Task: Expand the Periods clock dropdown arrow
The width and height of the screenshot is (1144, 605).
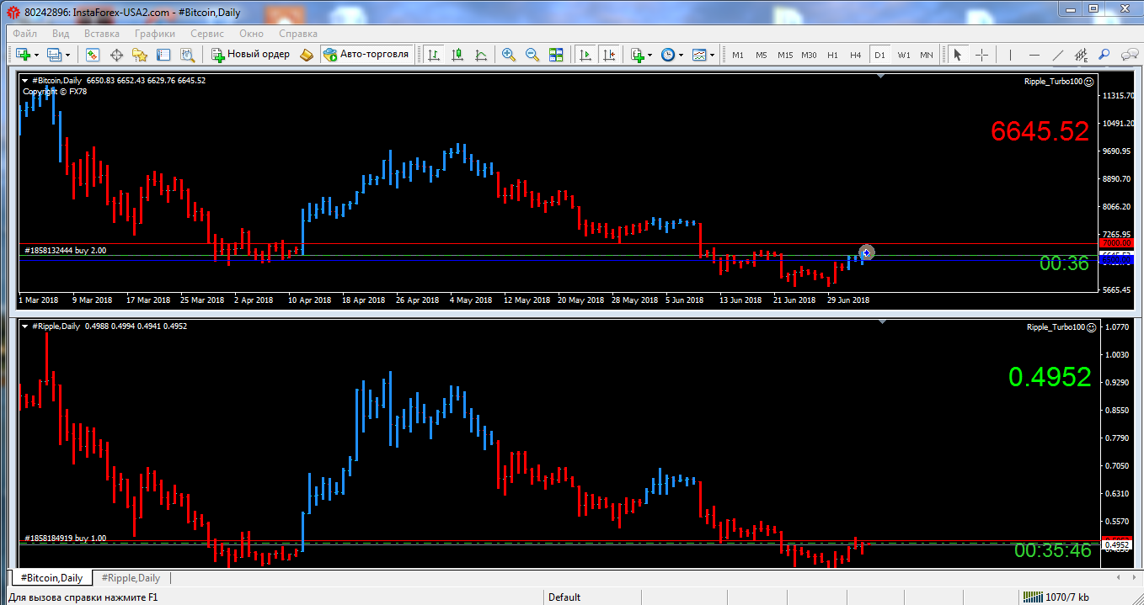Action: point(681,55)
